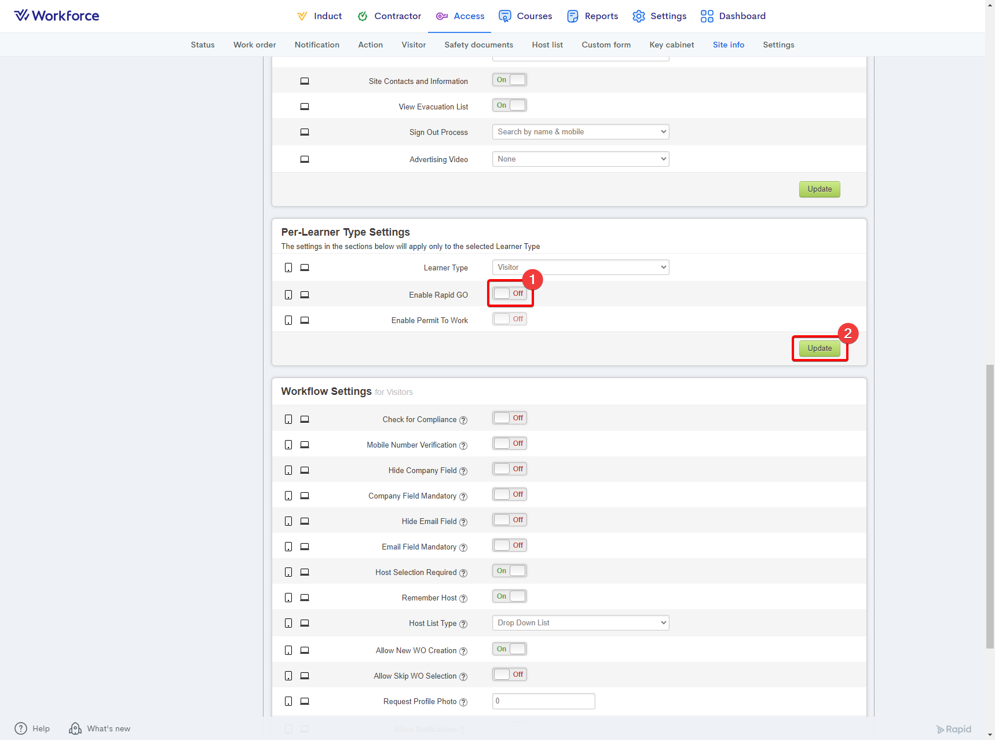Click the Request Profile Photo input field
This screenshot has height=740, width=995.
(543, 701)
